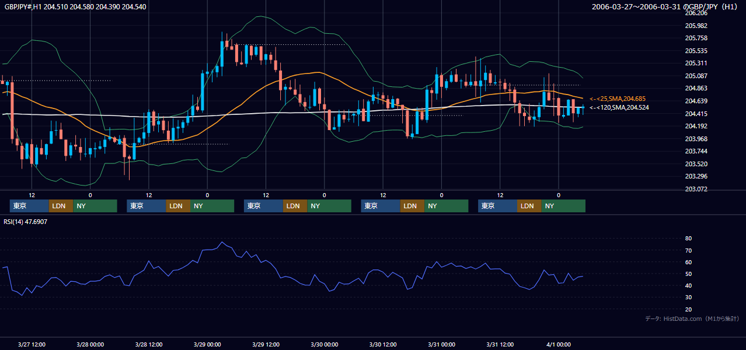The width and height of the screenshot is (746, 350).
Task: Select price level 204.192 on axis
Action: [696, 126]
